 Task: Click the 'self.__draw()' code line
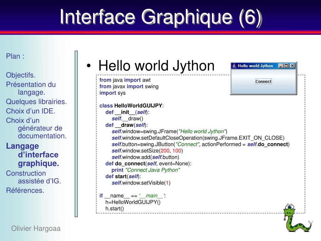(127, 118)
